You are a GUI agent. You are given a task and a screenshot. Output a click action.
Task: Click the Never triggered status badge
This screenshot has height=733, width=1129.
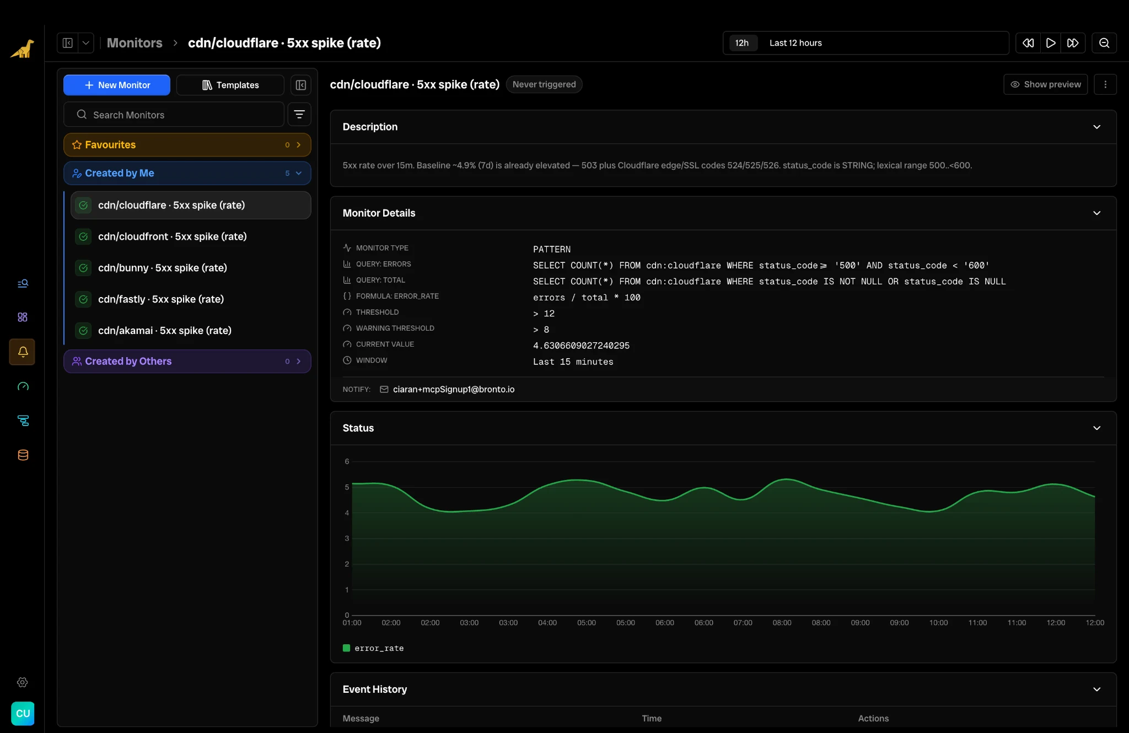coord(544,84)
